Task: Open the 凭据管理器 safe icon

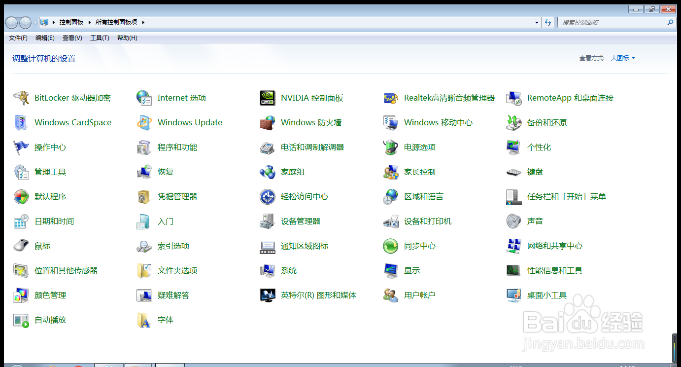Action: 144,196
